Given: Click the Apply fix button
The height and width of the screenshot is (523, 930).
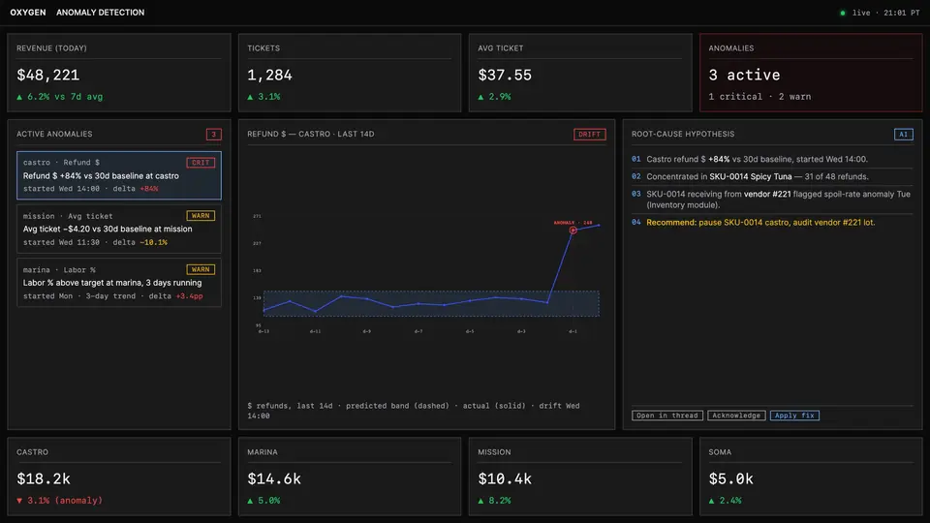Looking at the screenshot, I should tap(794, 415).
